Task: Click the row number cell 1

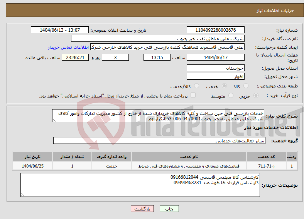Action: click(292, 166)
